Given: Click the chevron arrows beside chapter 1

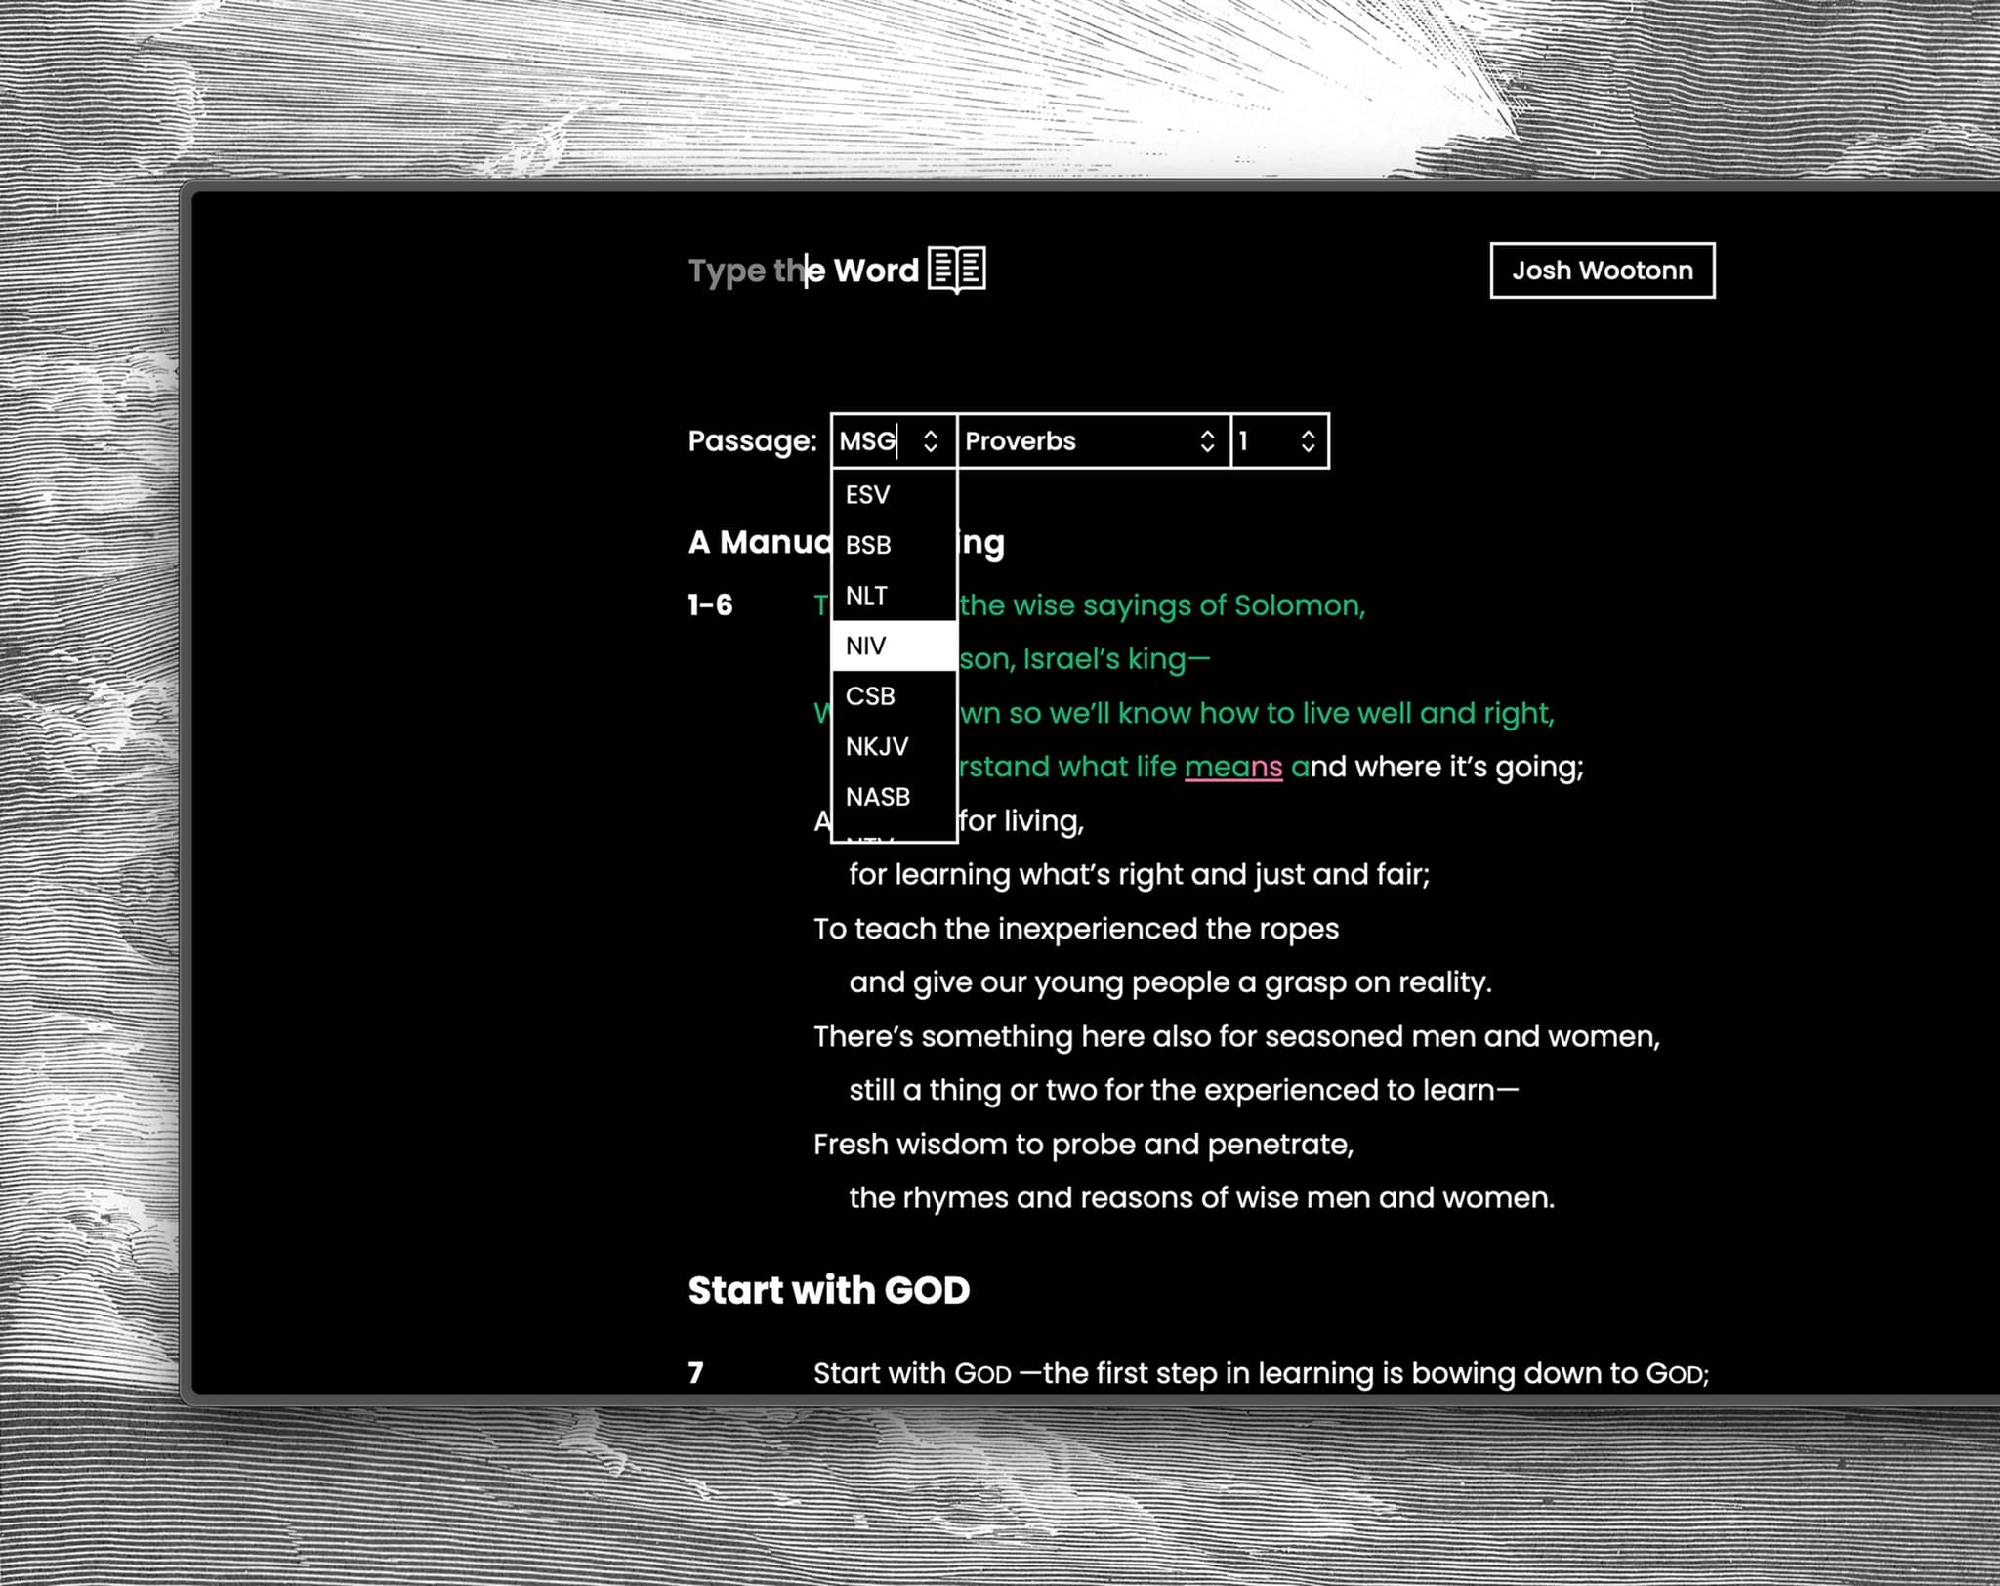Looking at the screenshot, I should pos(1307,441).
